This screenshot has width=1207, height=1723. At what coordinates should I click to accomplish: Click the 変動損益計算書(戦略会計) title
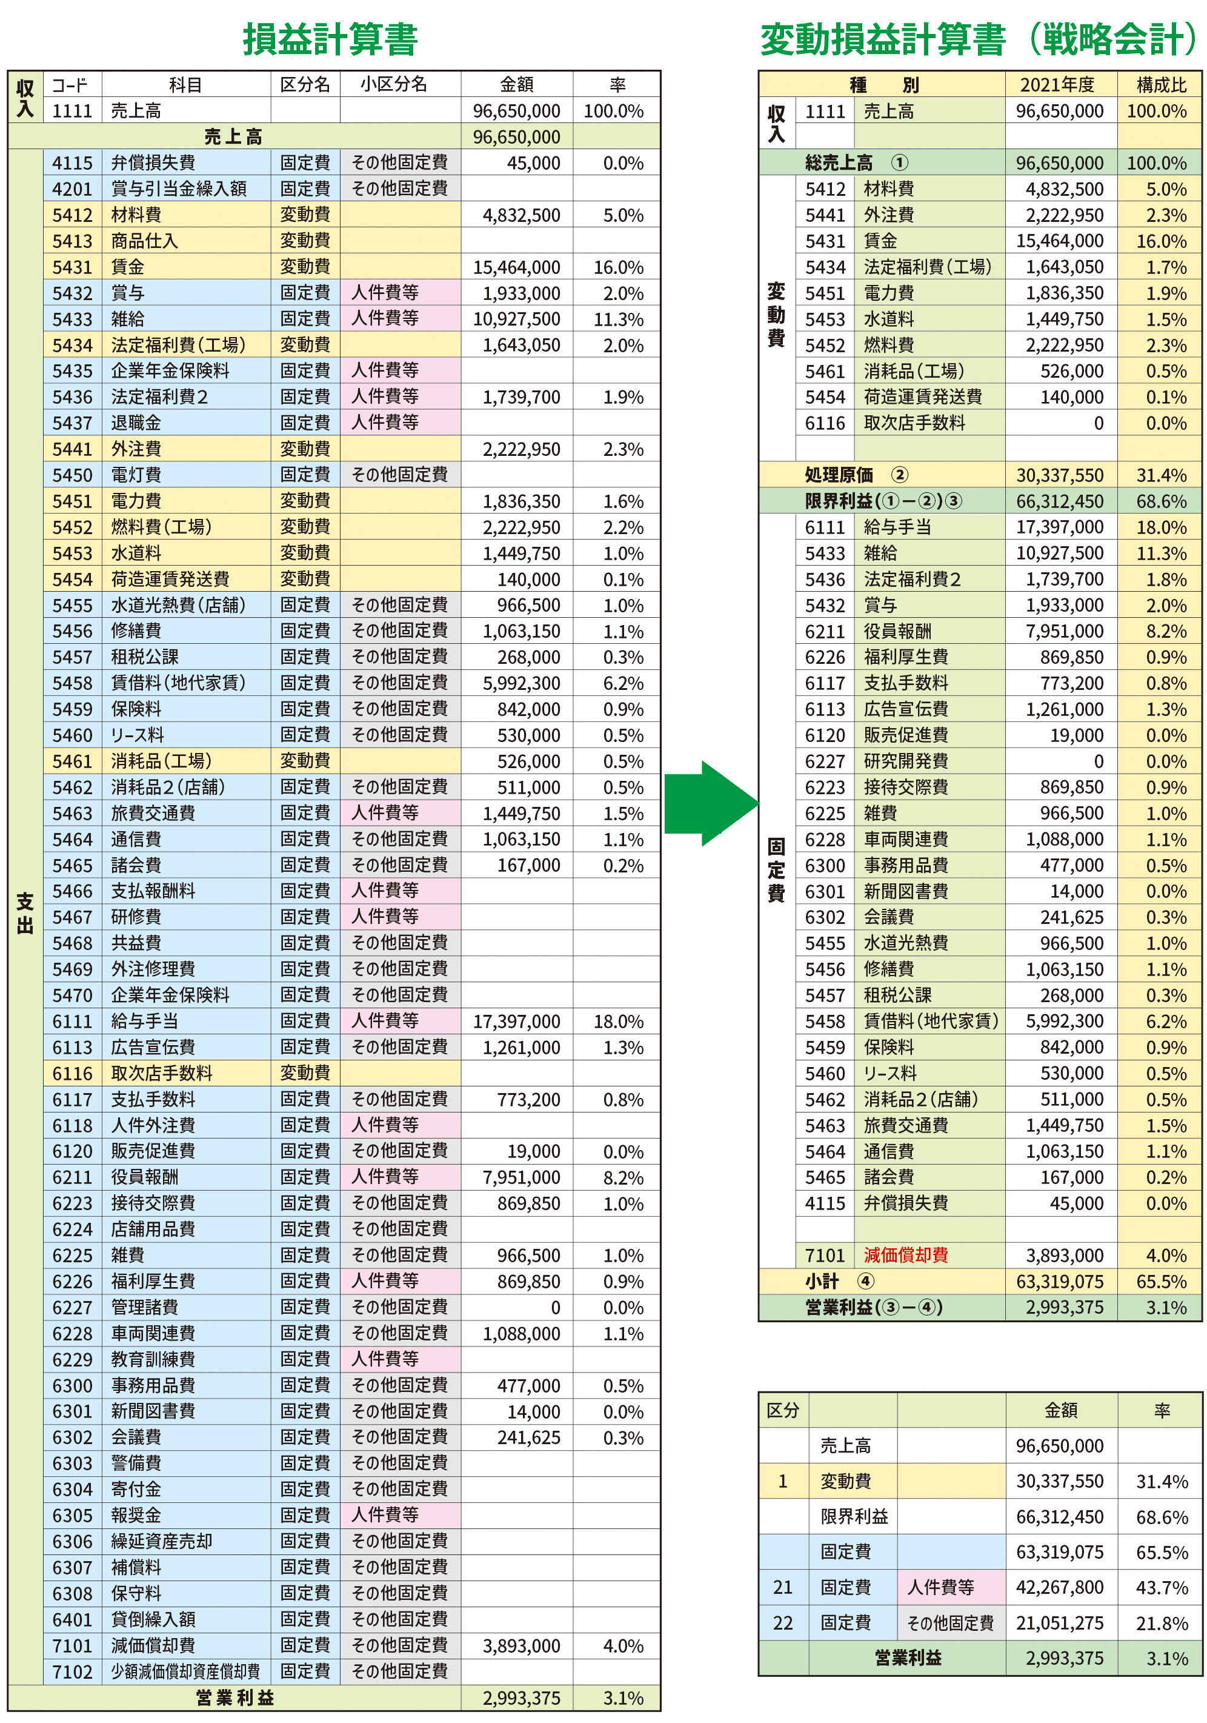point(979,39)
